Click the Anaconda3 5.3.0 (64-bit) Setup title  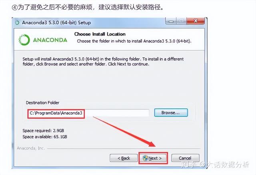coord(56,22)
